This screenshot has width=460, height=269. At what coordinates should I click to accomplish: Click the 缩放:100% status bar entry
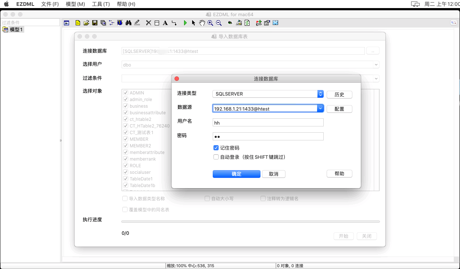pyautogui.click(x=190, y=266)
